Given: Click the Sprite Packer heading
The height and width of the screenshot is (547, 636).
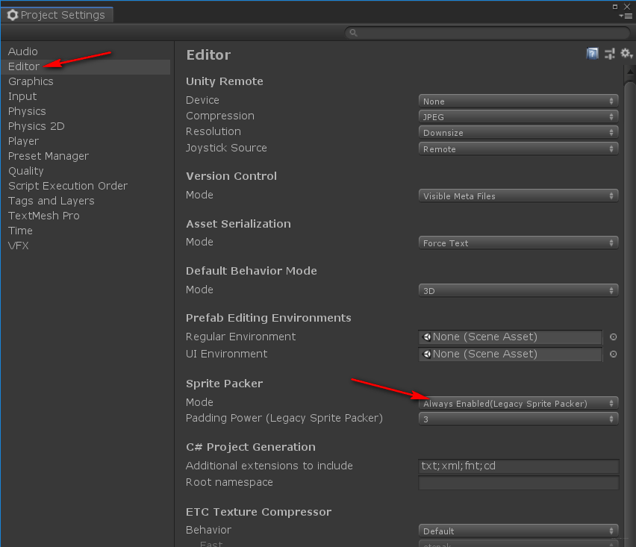Looking at the screenshot, I should [x=224, y=384].
